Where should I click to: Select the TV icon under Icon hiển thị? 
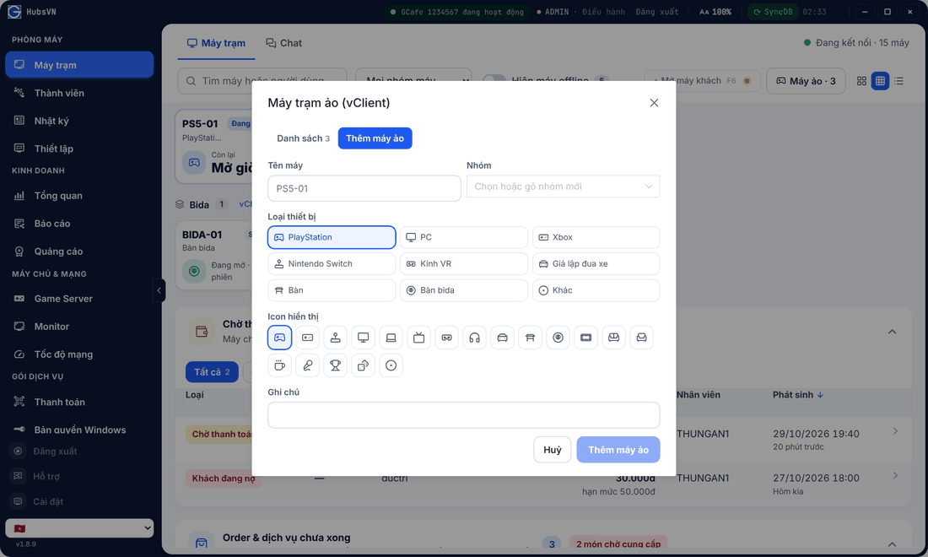click(419, 338)
